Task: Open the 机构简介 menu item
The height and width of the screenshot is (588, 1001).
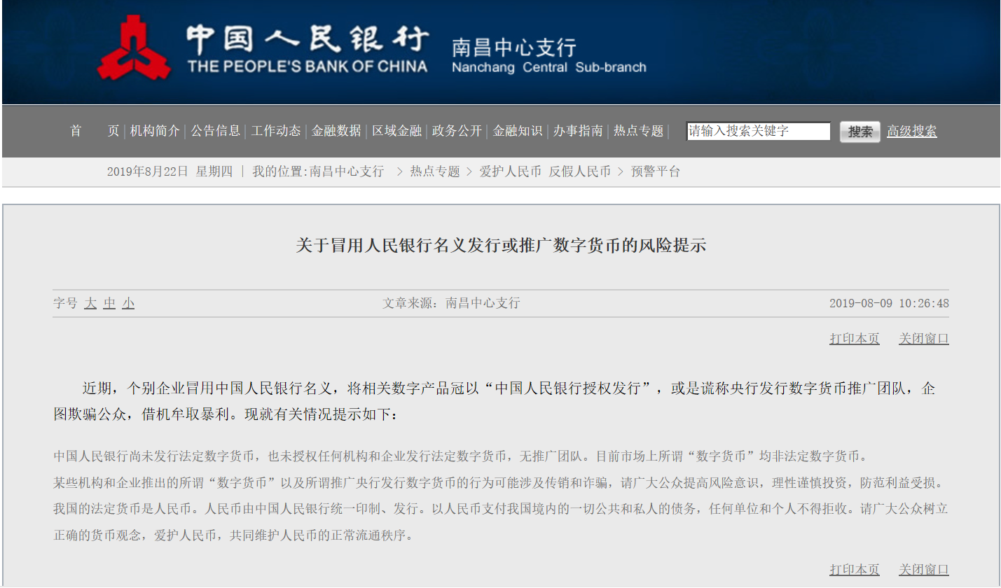Action: click(154, 132)
